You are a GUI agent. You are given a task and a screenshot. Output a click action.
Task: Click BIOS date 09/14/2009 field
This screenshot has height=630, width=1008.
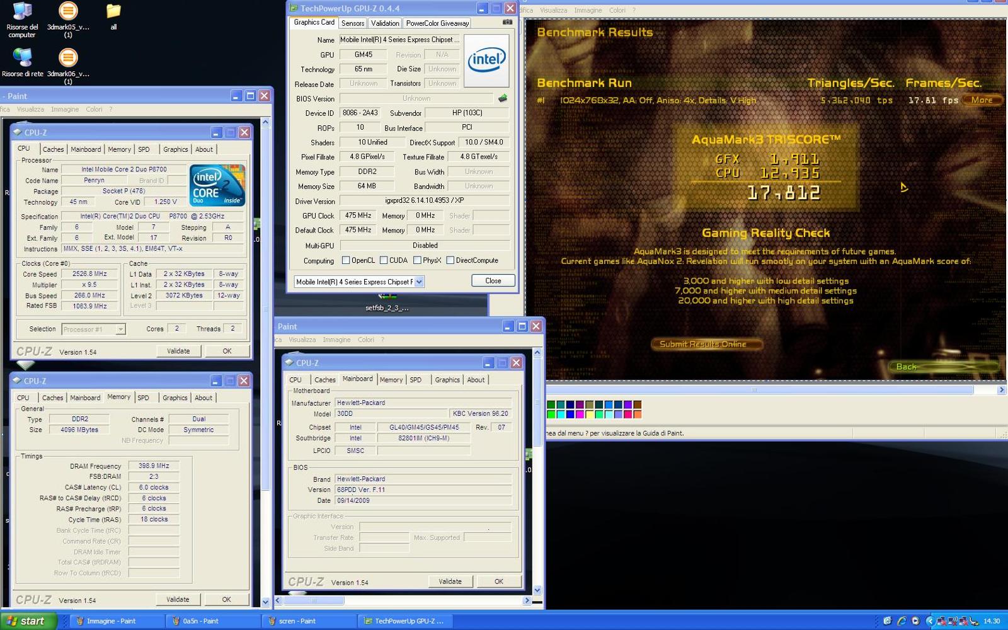coord(423,500)
